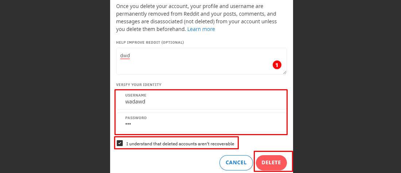Click the dark overlay left of dialog
This screenshot has height=173, width=401.
tap(55, 86)
